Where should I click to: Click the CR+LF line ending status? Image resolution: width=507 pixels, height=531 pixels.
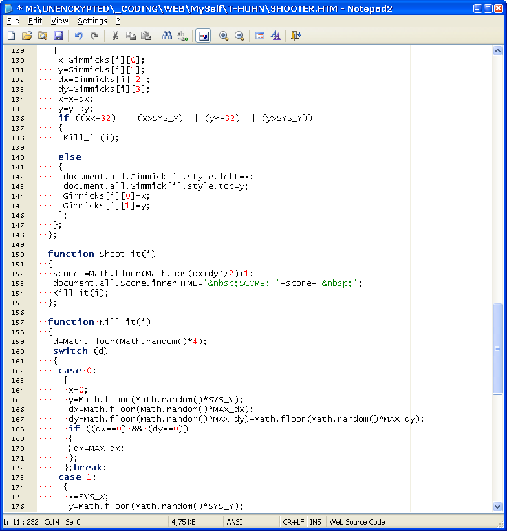coord(294,522)
